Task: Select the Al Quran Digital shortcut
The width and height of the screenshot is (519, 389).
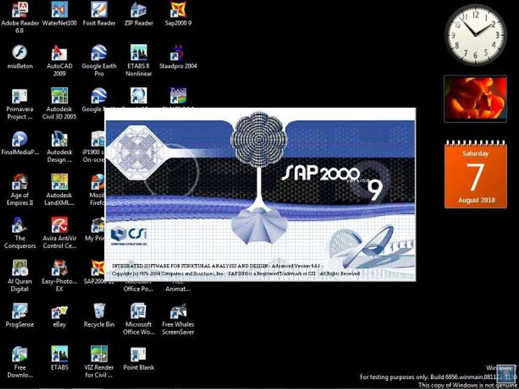Action: [x=20, y=276]
